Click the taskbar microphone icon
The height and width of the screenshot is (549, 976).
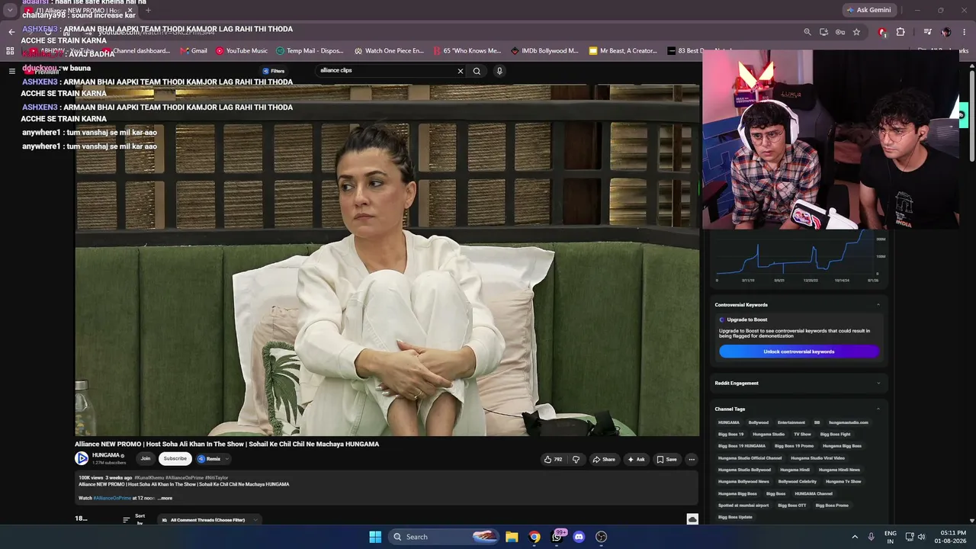tap(872, 537)
